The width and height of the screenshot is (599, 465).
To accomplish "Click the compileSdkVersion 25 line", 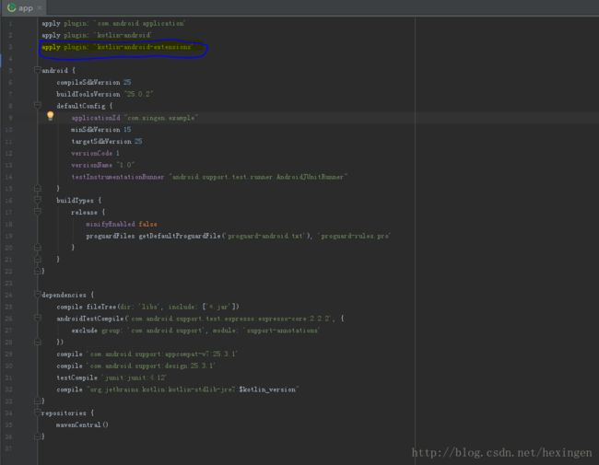I will 94,82.
